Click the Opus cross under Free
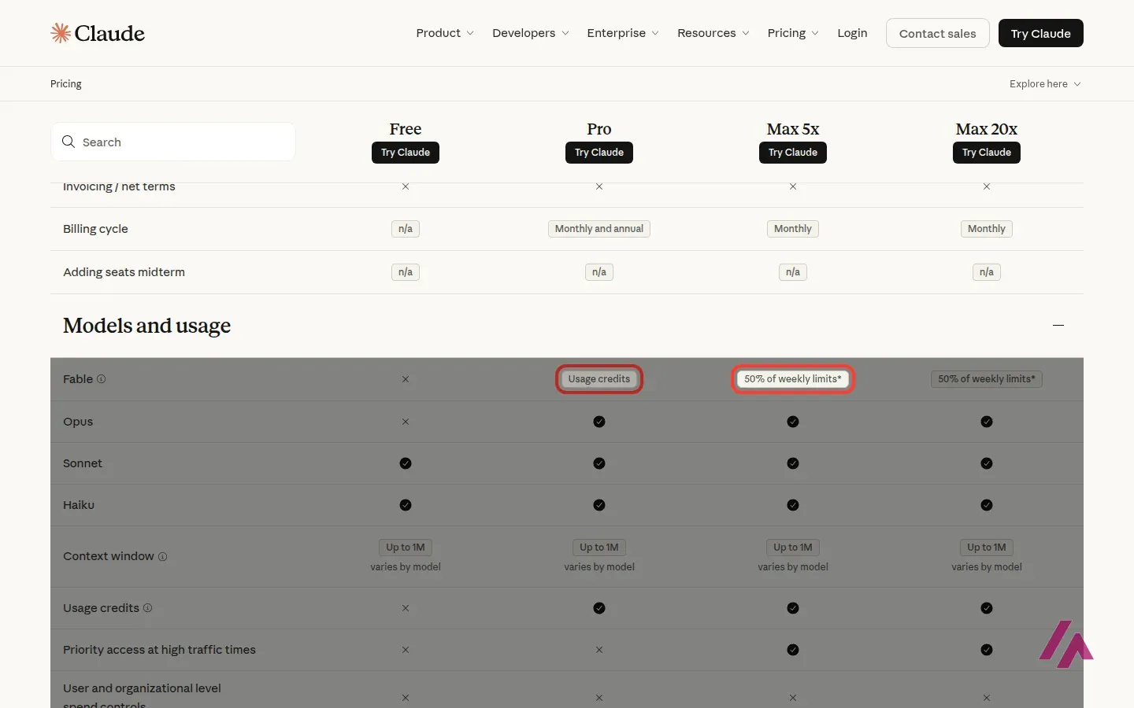1134x708 pixels. [x=406, y=422]
